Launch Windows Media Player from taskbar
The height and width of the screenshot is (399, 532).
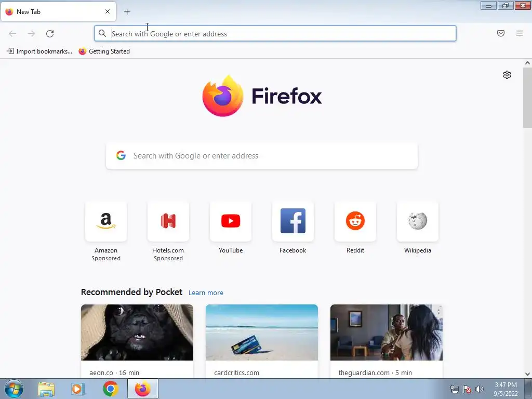(x=78, y=389)
